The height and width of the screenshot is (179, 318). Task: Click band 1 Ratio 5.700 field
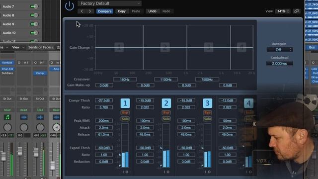(104, 107)
